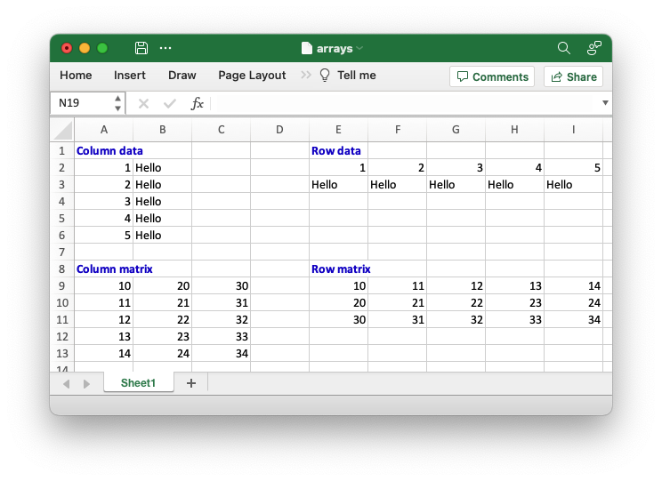Go to next sheet arrow
The width and height of the screenshot is (662, 481).
pyautogui.click(x=86, y=384)
